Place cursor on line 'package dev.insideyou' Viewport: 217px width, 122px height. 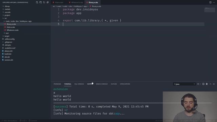point(80,9)
